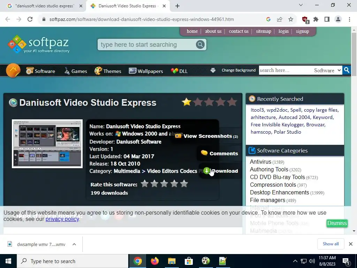Screen dimensions: 357x268
Task: Open Antivirus software category
Action: 261,162
